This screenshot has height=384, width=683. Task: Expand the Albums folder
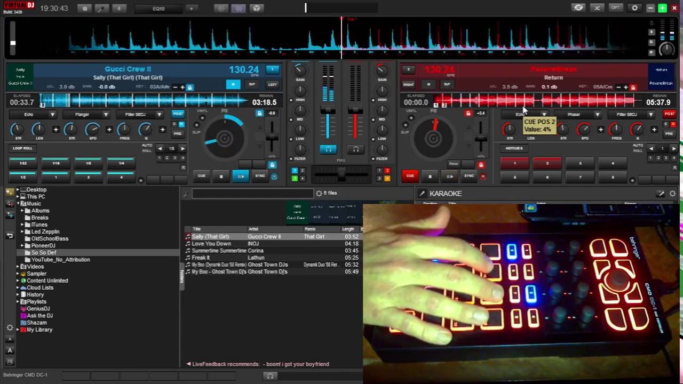23,211
